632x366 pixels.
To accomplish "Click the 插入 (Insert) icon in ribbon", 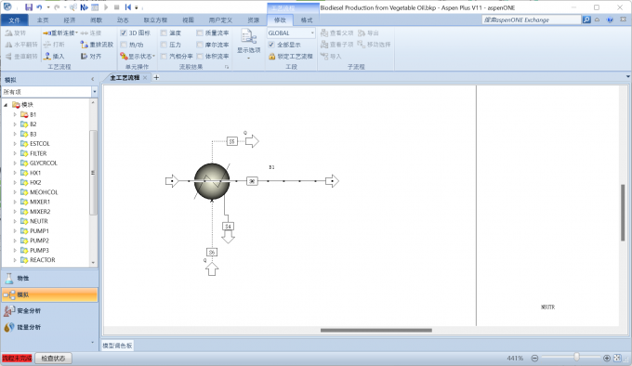I will (47, 56).
